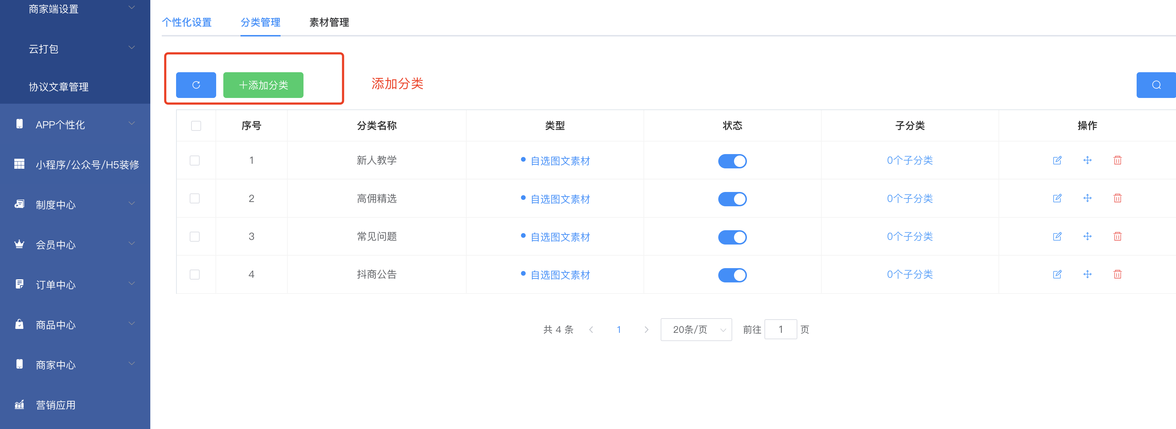This screenshot has width=1176, height=429.
Task: Delete the 新人教学 category row
Action: [x=1117, y=160]
